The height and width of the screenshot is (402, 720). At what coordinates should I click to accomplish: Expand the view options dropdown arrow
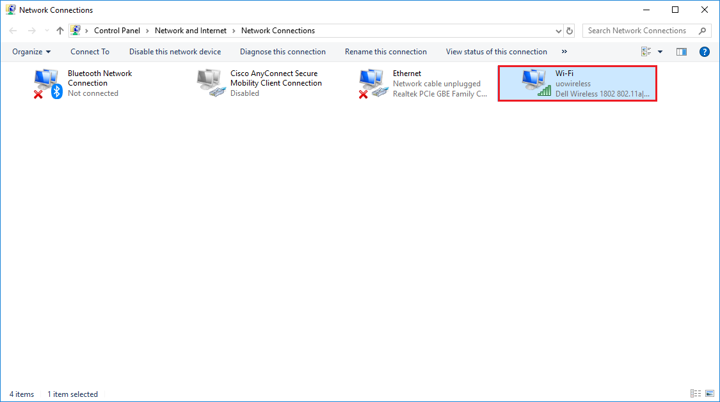pyautogui.click(x=660, y=52)
